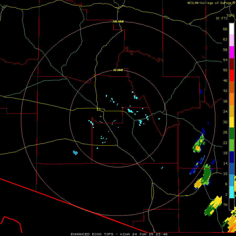Click the '24 JUN 25' date text
The height and width of the screenshot is (236, 236).
coord(143,234)
